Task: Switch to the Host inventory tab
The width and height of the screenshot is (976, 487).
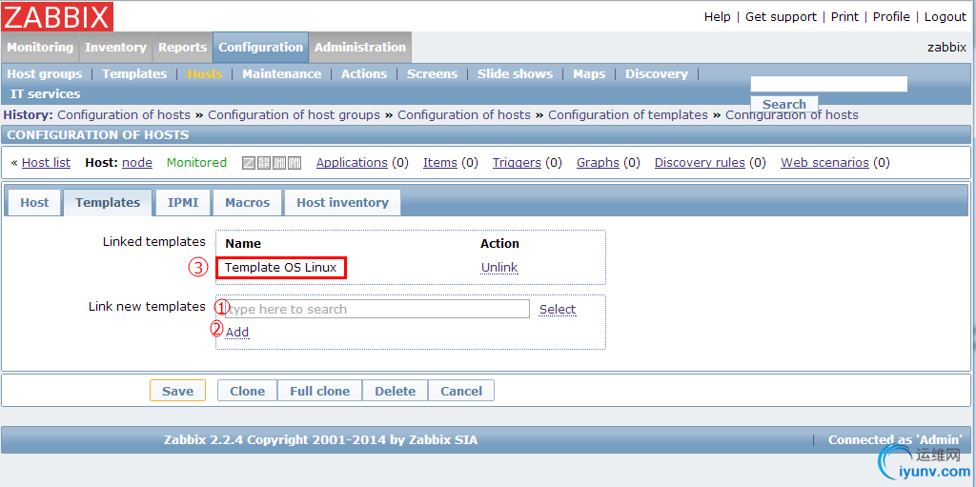Action: [x=342, y=202]
